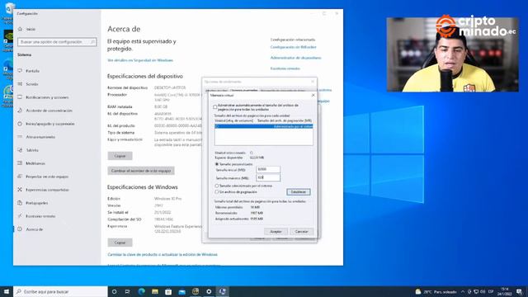Switch to the Settings gear taskbar app
The height and width of the screenshot is (297, 528).
pyautogui.click(x=209, y=291)
